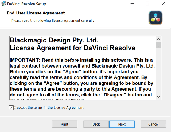Click the Print button

pos(65,124)
